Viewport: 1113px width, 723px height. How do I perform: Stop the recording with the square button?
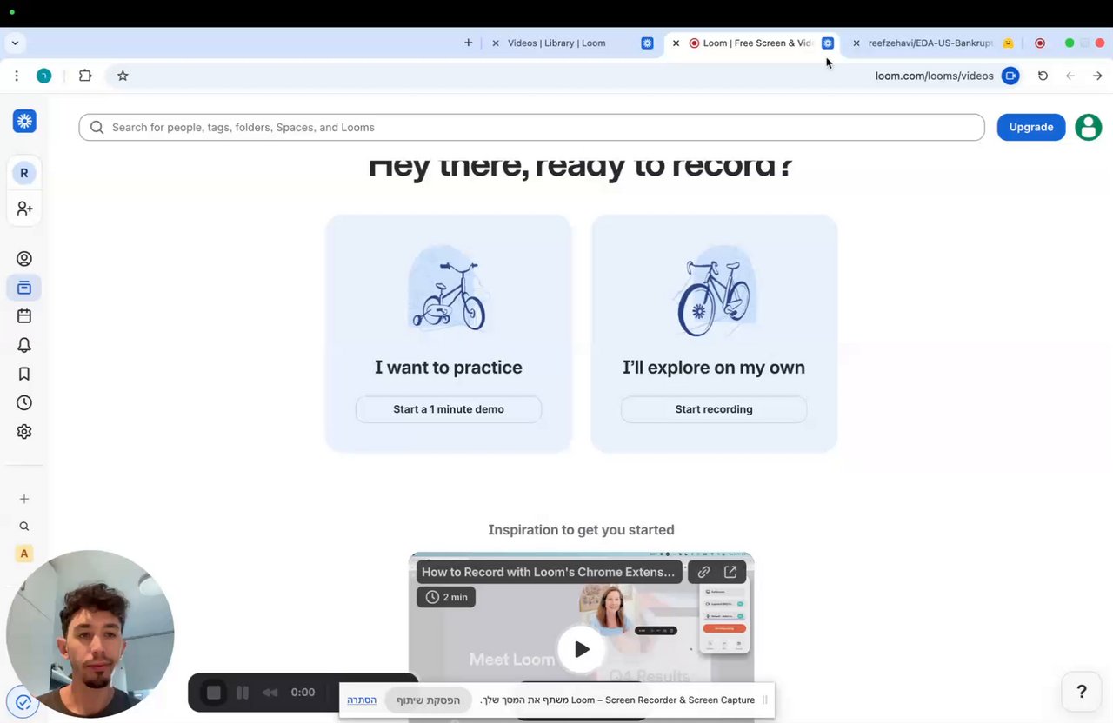coord(214,693)
